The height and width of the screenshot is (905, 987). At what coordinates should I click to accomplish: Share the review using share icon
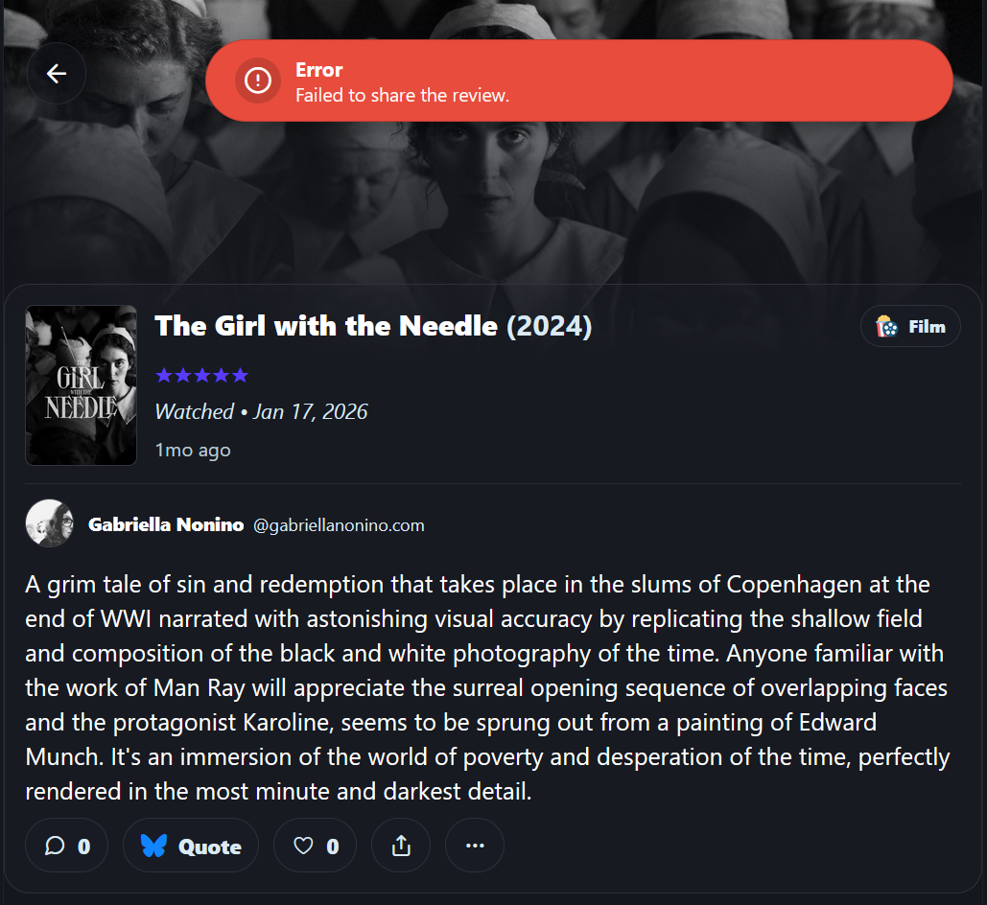[401, 846]
